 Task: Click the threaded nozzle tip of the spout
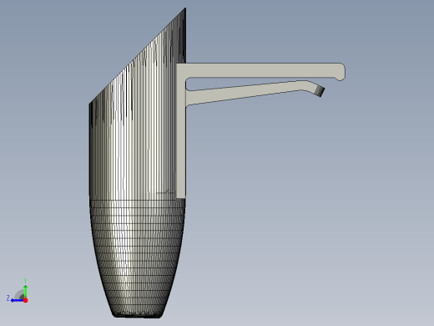320,90
